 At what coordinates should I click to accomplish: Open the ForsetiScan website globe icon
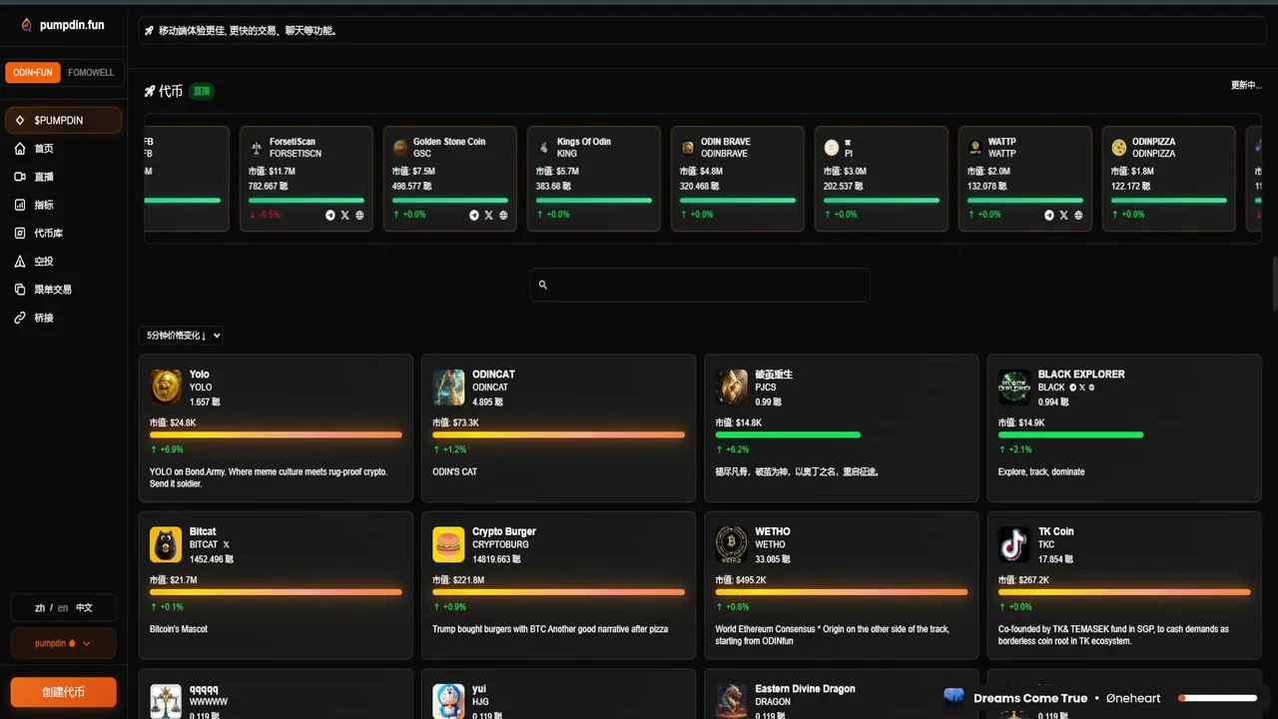click(359, 215)
